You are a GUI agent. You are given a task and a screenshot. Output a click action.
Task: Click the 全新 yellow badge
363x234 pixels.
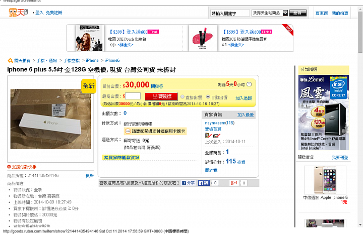88,86
